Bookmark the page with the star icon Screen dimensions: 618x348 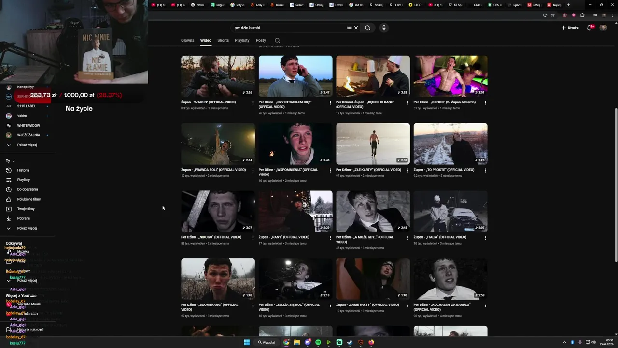pyautogui.click(x=553, y=15)
